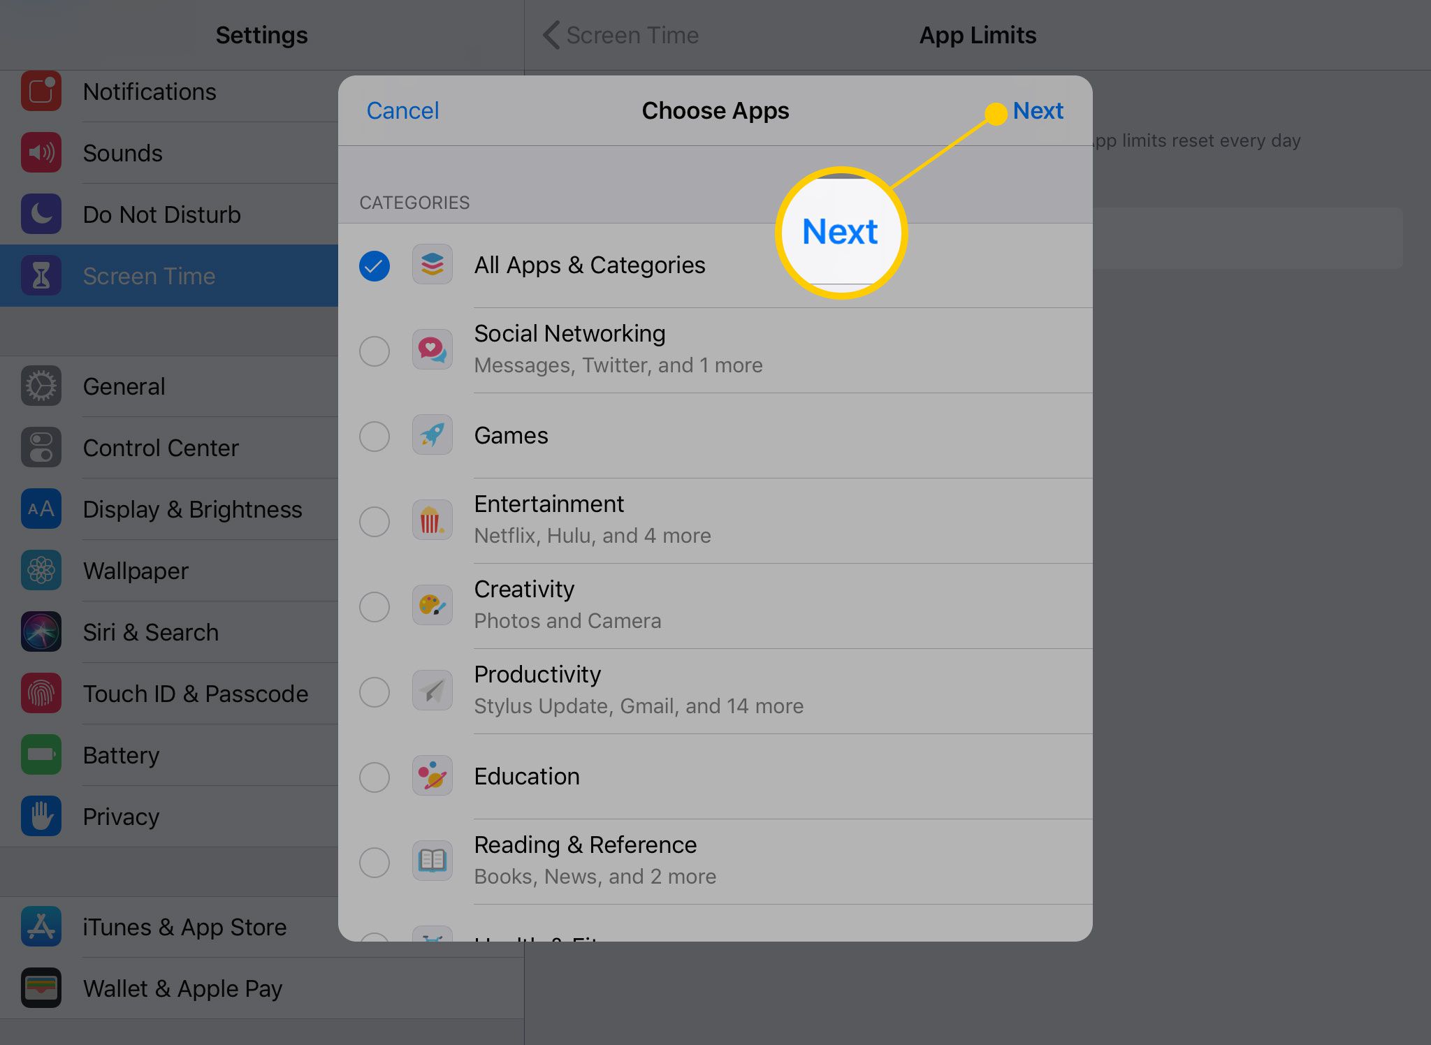Screen dimensions: 1431x1045
Task: Select the Education planet icon
Action: click(433, 775)
